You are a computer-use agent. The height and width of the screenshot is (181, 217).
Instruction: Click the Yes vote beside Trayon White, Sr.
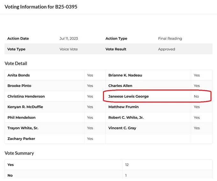(90, 128)
